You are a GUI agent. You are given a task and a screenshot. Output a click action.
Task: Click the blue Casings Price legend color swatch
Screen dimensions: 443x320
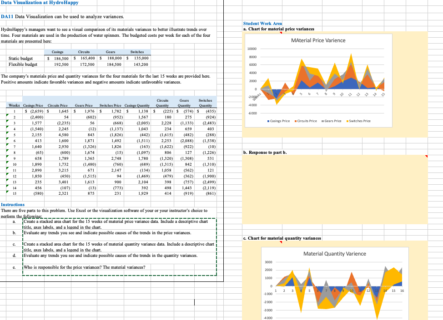pyautogui.click(x=268, y=121)
